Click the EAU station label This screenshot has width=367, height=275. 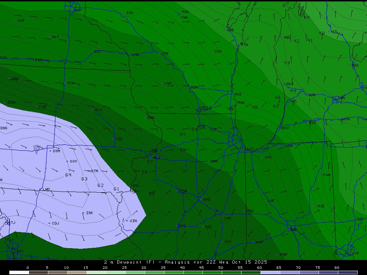coord(130,13)
